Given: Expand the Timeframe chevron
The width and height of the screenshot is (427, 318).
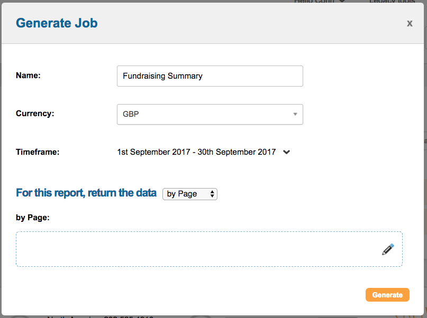Looking at the screenshot, I should tap(287, 152).
